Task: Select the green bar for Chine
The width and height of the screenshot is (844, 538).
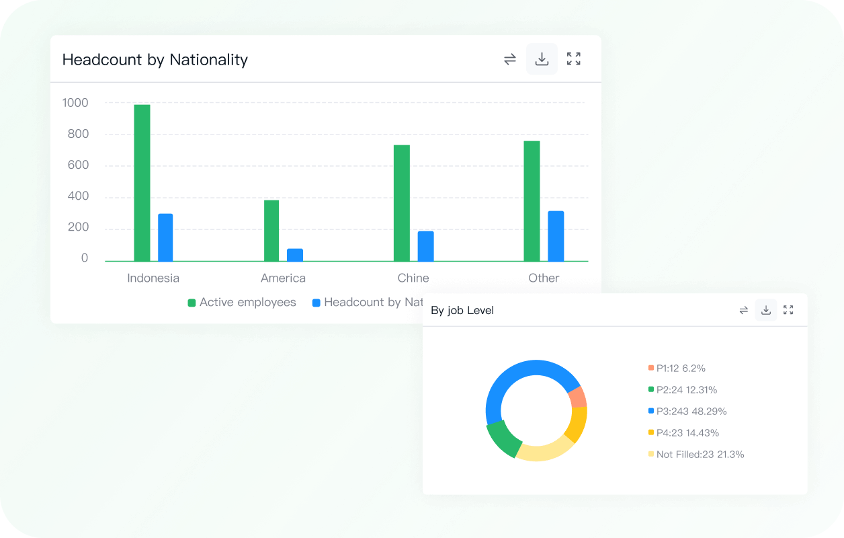Action: tap(402, 203)
